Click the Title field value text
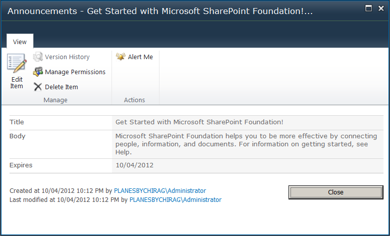The width and height of the screenshot is (390, 236). click(x=199, y=122)
